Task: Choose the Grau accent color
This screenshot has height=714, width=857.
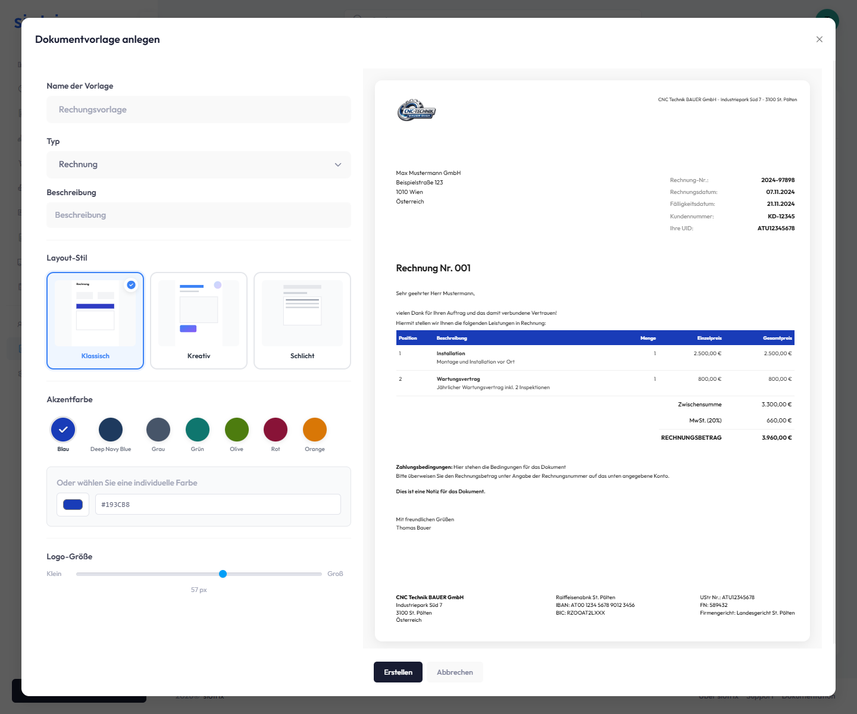Action: pyautogui.click(x=158, y=430)
